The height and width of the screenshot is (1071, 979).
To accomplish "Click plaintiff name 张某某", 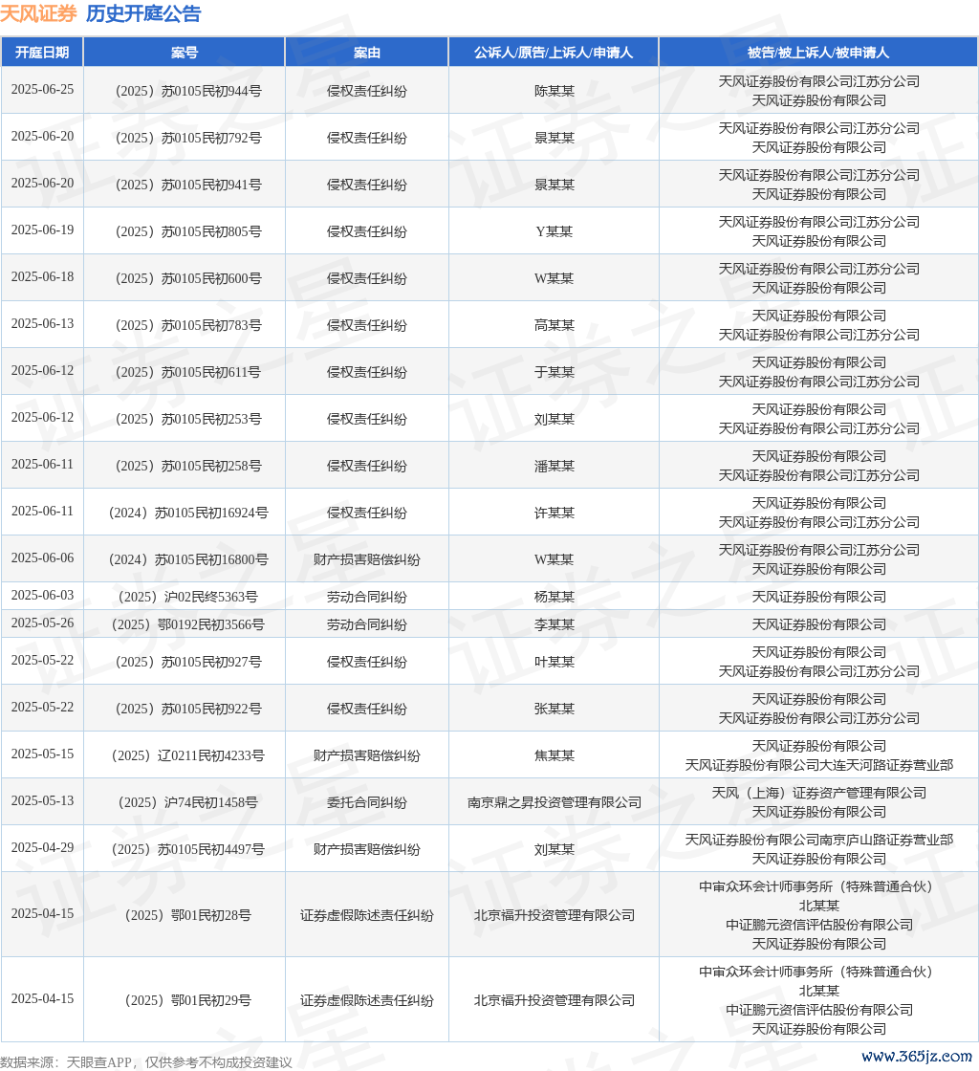I will 555,709.
